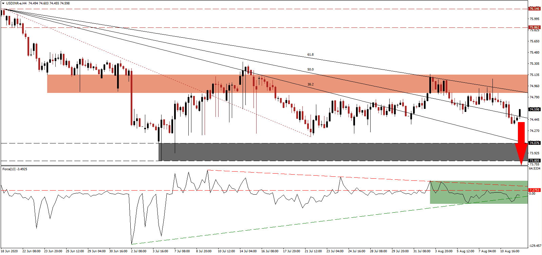542x255 pixels.
Task: Select the 50.0 Fibonacci fan label
Action: (310, 70)
